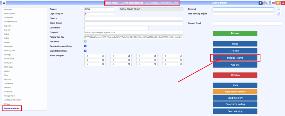The width and height of the screenshot is (285, 116).
Task: Go to Main menu breadcrumb
Action: click(x=112, y=3)
